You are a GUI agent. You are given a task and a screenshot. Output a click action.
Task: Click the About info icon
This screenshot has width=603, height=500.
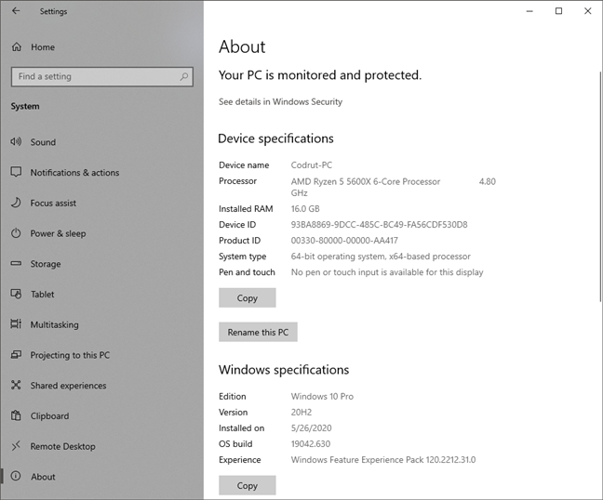[x=16, y=476]
